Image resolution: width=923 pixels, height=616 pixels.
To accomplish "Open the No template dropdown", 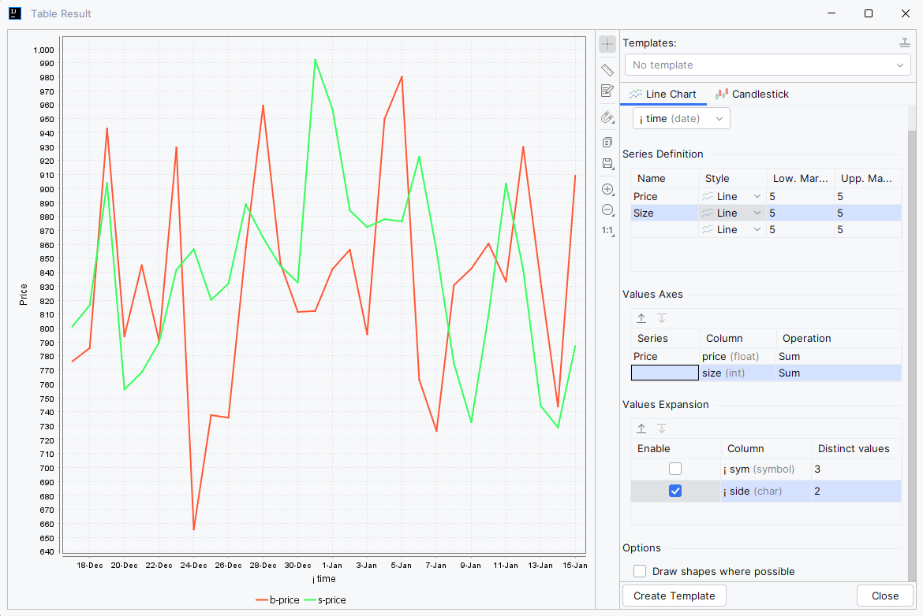I will click(x=768, y=65).
